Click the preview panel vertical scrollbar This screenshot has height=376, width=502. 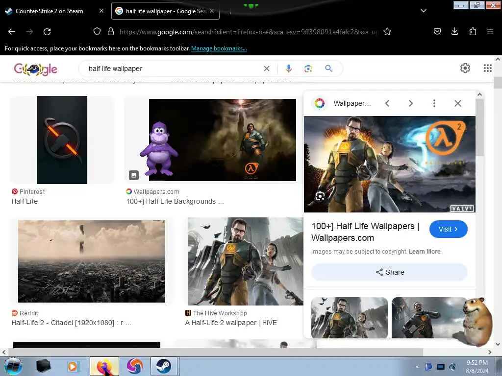pos(479,127)
